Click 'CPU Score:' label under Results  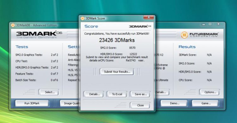click(x=185, y=80)
